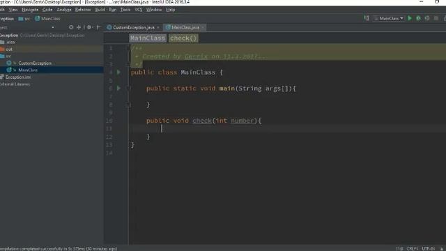Open the Help menu
Viewport: 446px width, 251px height.
click(170, 10)
